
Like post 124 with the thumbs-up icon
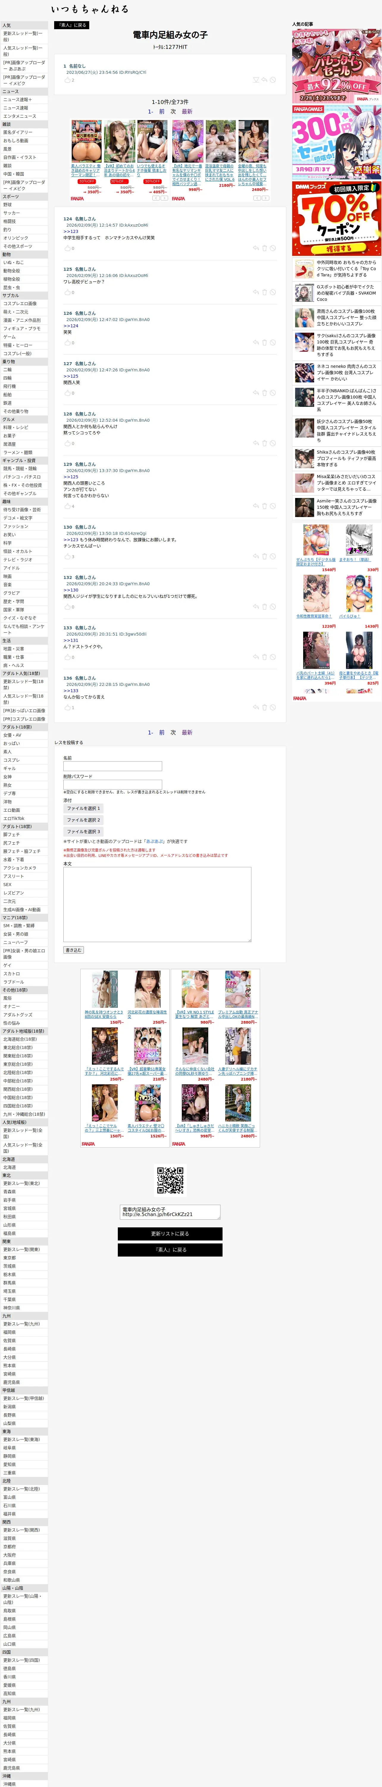67,248
